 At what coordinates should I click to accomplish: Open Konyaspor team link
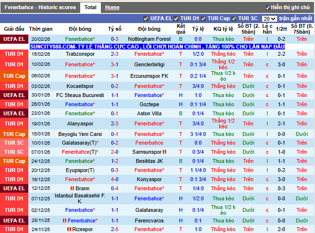149,179
